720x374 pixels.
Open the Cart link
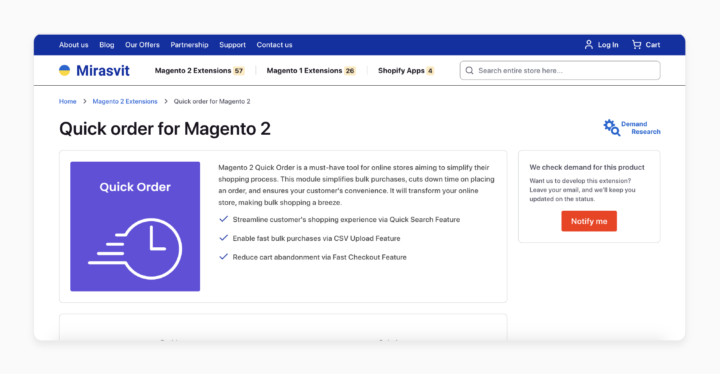653,45
